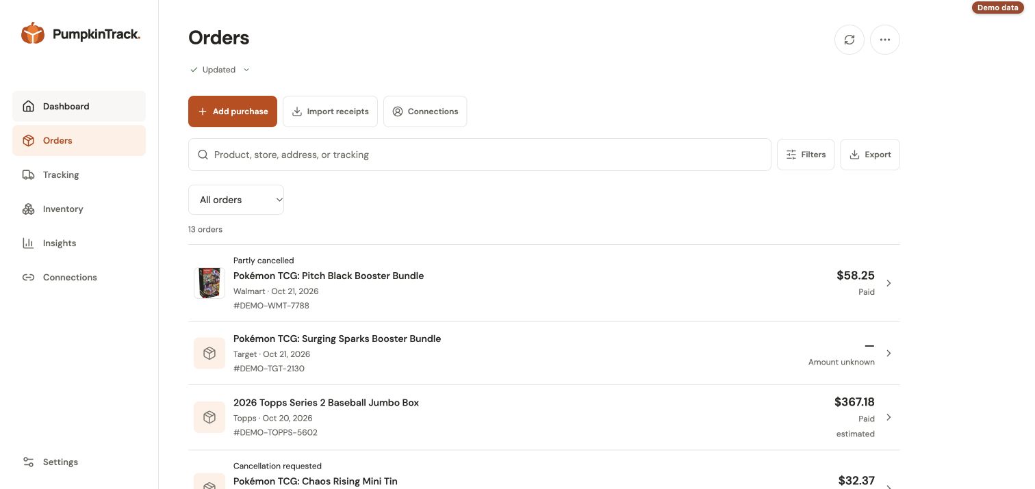Click the PumpkinTrack pumpkin logo
This screenshot has height=489, width=1035.
(x=33, y=33)
